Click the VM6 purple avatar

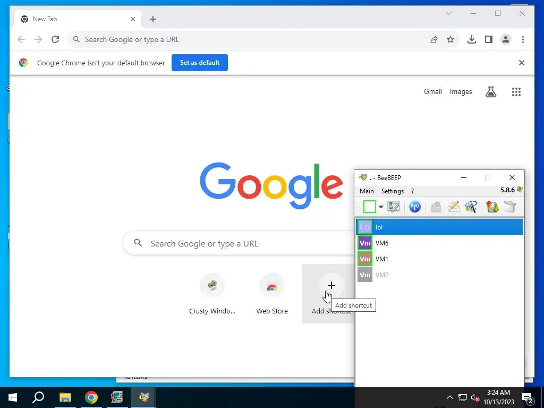pyautogui.click(x=364, y=243)
